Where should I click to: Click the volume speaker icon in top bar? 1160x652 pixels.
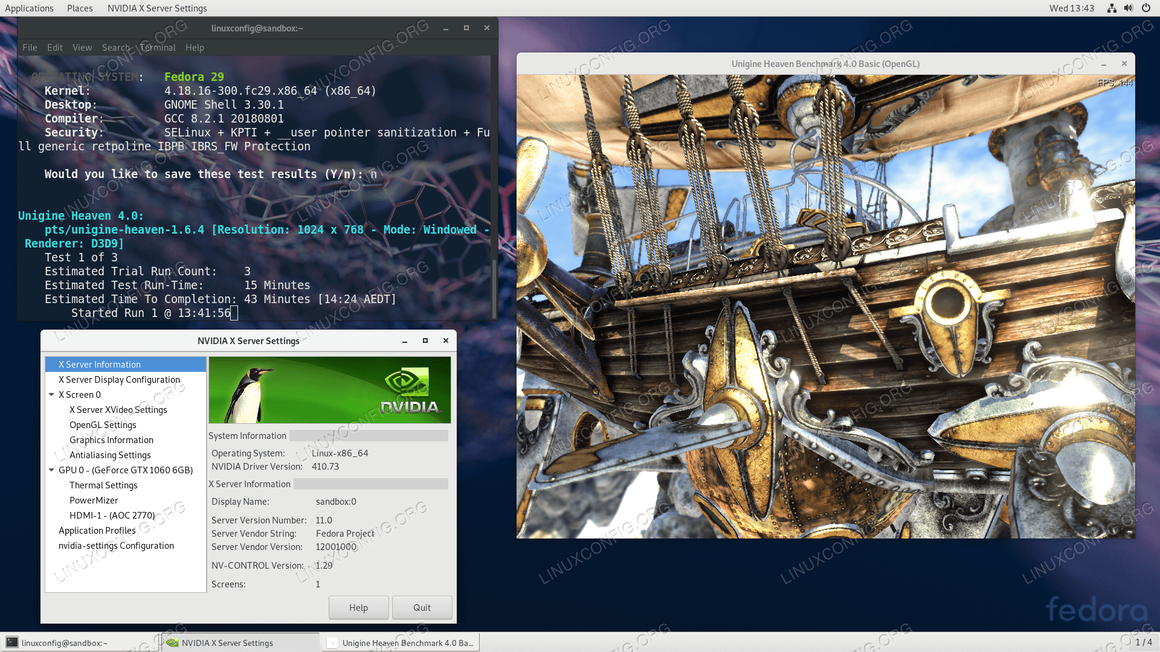1129,8
